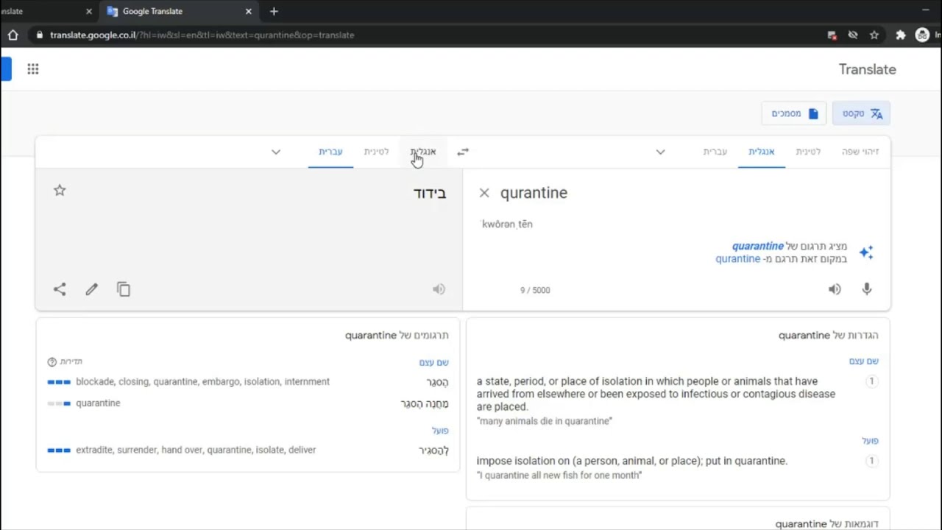The height and width of the screenshot is (530, 942).
Task: Share the translation via the share icon
Action: tap(60, 289)
